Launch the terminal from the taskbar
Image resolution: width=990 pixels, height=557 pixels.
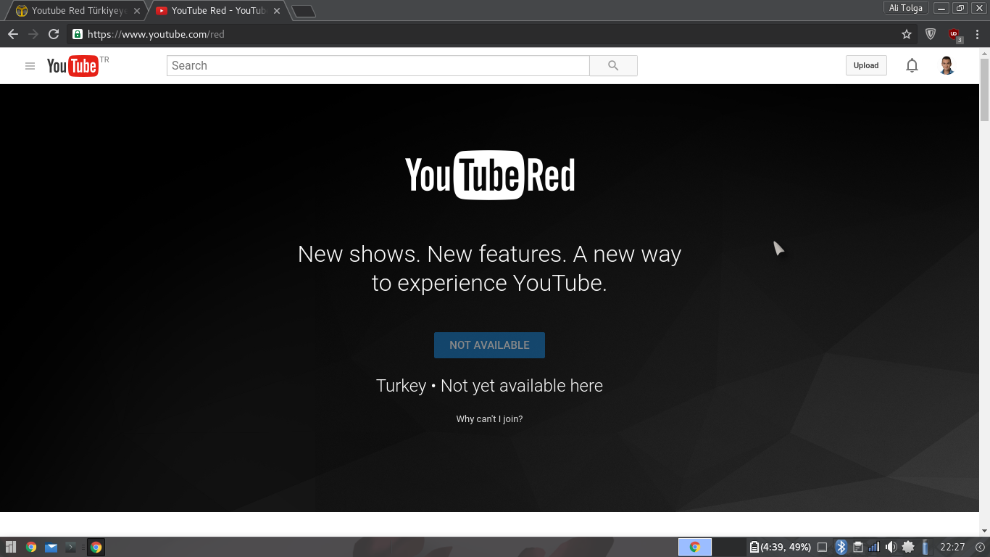[x=71, y=547]
